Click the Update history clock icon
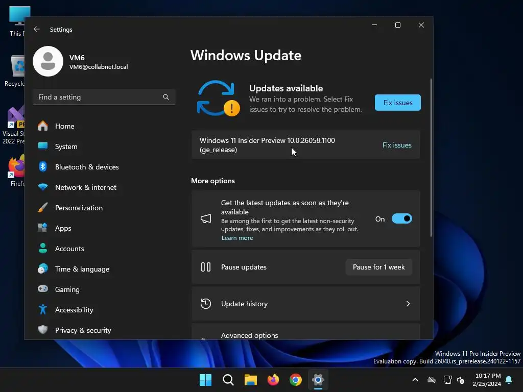The height and width of the screenshot is (392, 523). click(x=206, y=304)
